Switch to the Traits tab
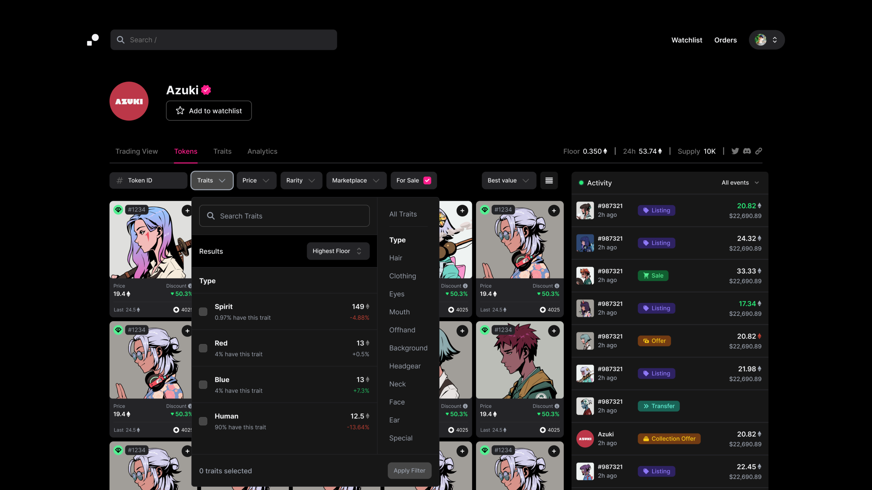This screenshot has width=872, height=490. tap(222, 151)
